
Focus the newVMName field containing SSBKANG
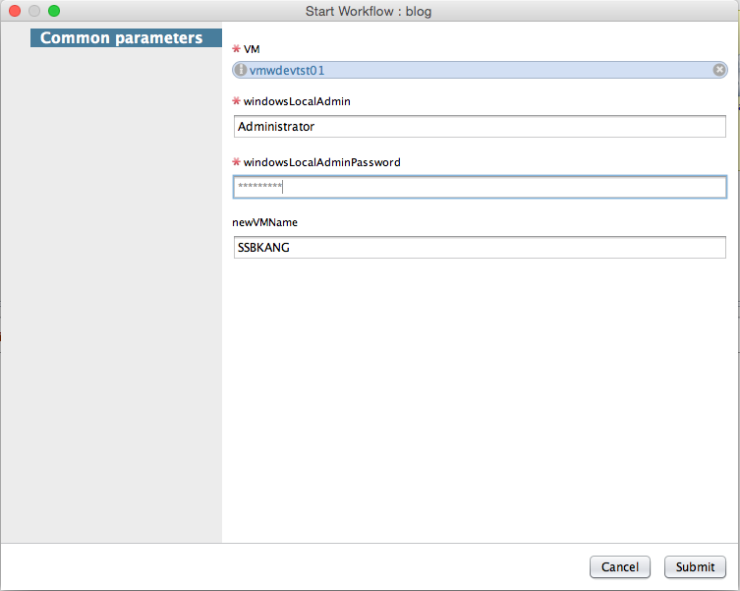tap(480, 248)
